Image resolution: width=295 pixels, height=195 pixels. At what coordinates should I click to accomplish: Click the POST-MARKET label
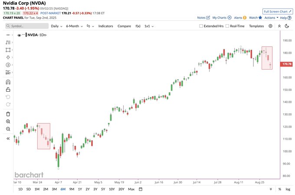click(x=51, y=13)
